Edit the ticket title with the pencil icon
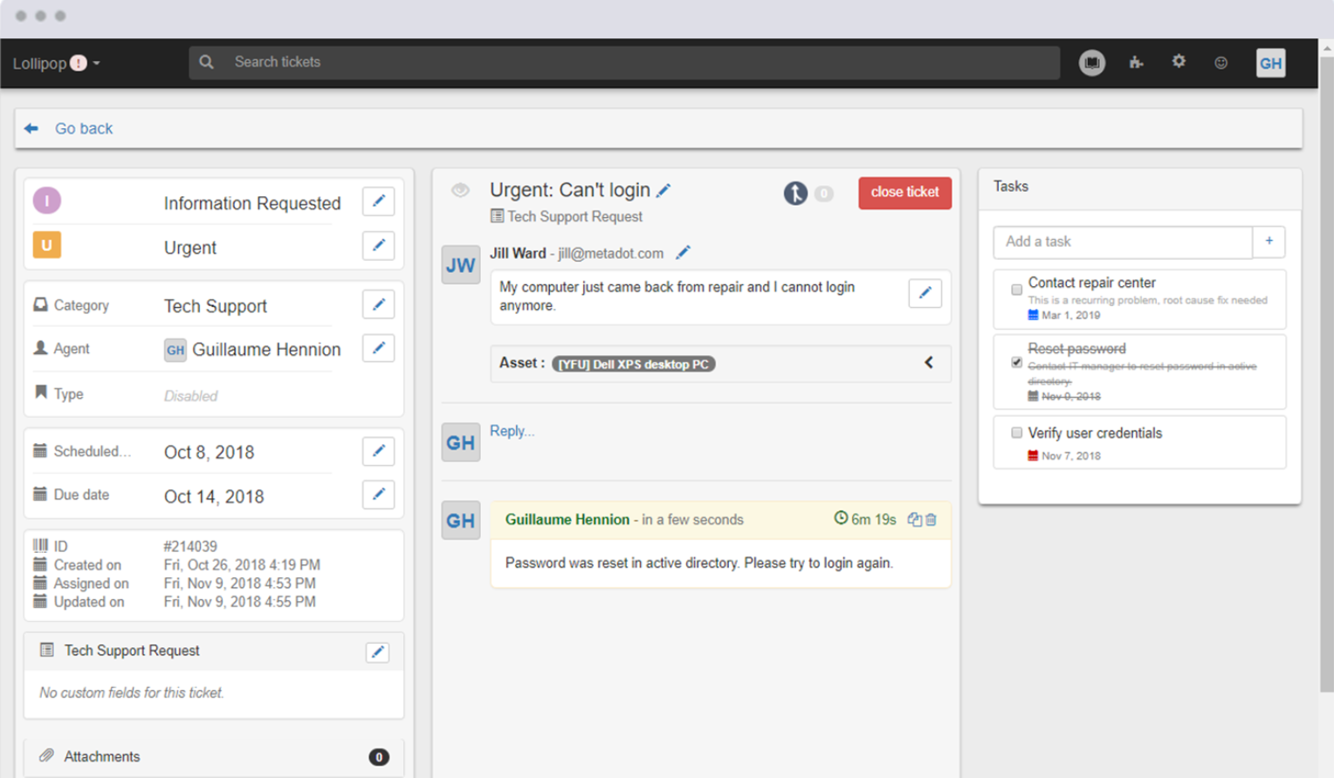The width and height of the screenshot is (1334, 778). point(664,189)
